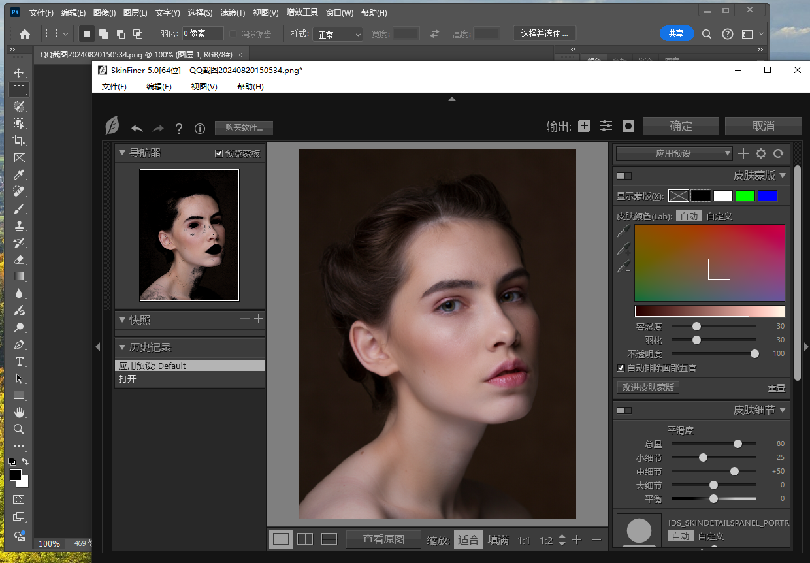Click the add preset plus icon
Viewport: 810px width, 563px height.
pos(743,153)
